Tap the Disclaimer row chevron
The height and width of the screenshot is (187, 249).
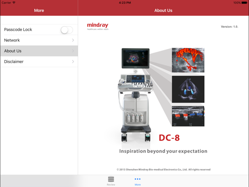coord(73,61)
